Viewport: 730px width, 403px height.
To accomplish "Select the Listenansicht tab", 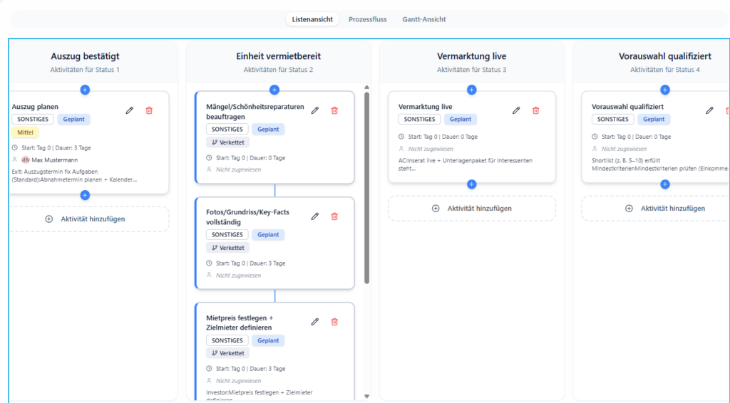I will pyautogui.click(x=312, y=19).
